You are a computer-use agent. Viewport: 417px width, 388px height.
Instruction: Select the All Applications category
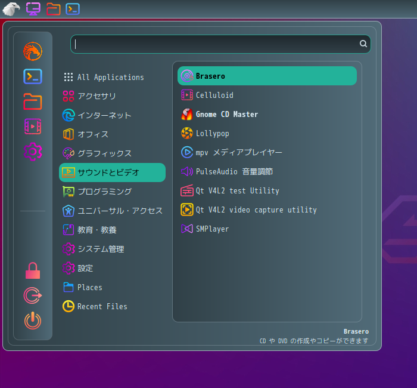(112, 77)
